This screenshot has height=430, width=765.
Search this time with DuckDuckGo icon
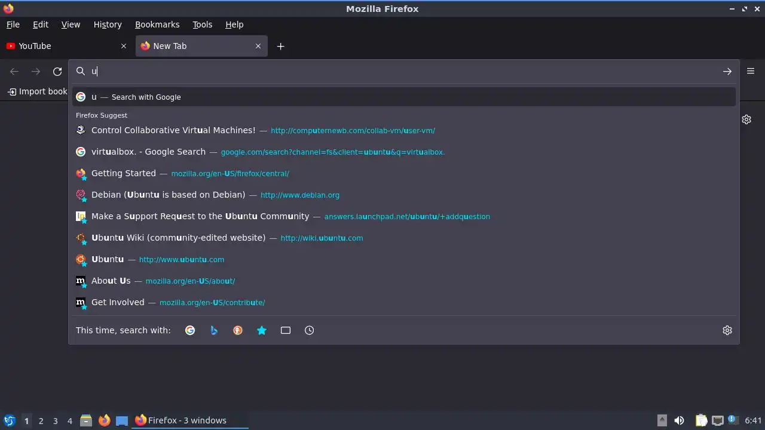(238, 330)
